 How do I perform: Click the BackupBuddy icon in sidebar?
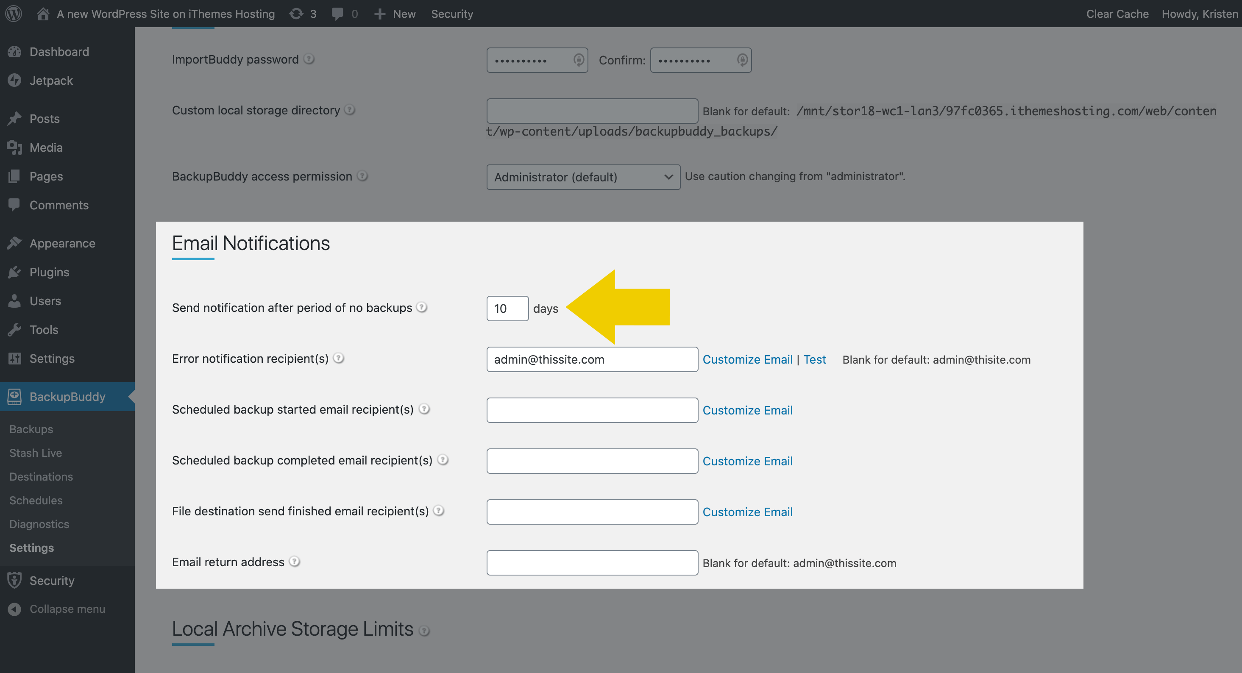[x=14, y=396]
